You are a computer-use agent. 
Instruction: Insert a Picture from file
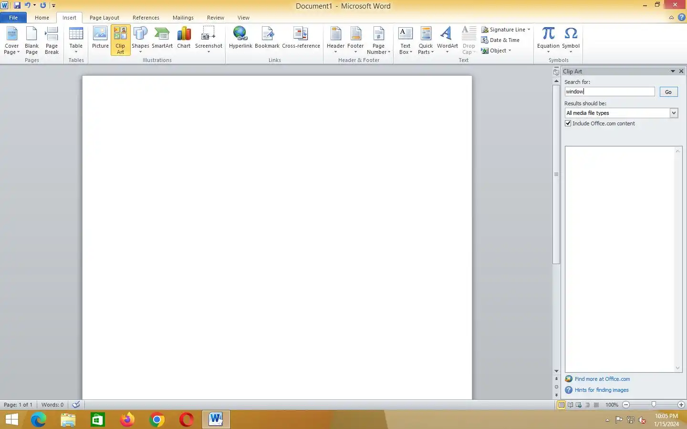100,38
